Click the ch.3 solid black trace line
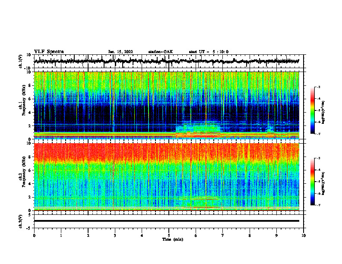The height and width of the screenshot is (264, 342). click(167, 221)
